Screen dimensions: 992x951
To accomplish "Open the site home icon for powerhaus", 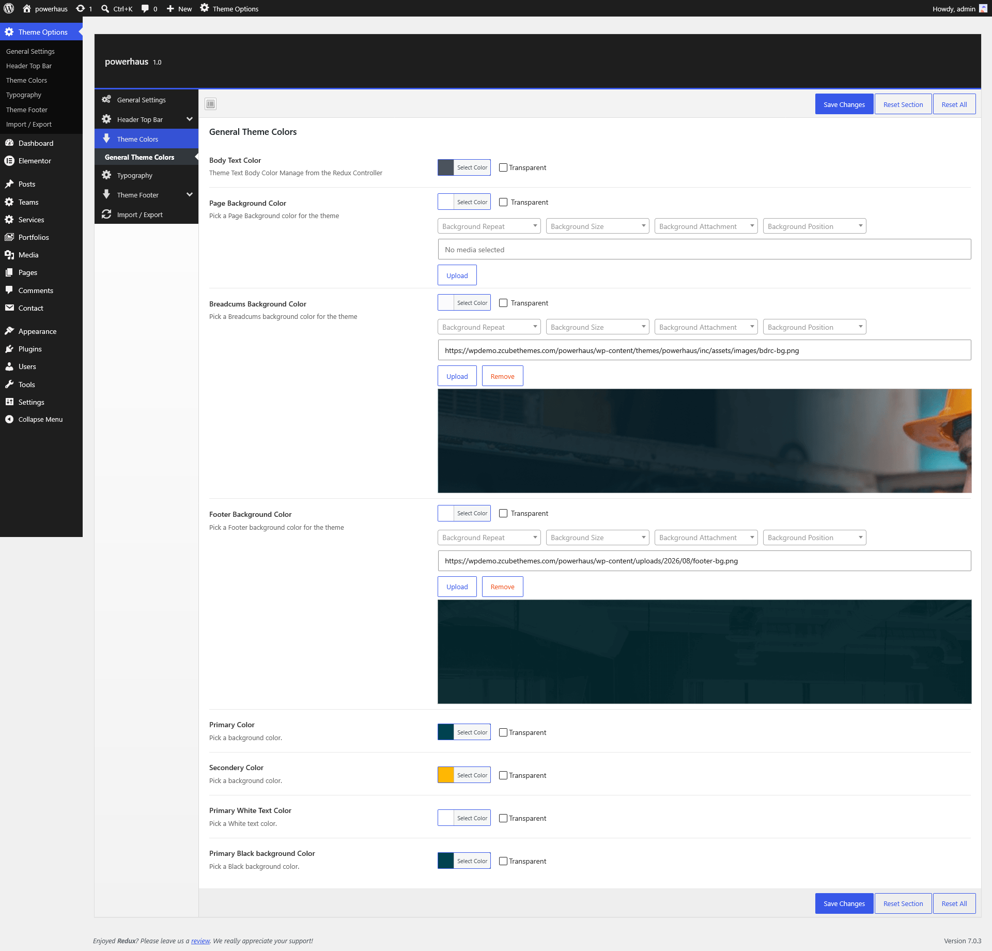I will pos(27,8).
